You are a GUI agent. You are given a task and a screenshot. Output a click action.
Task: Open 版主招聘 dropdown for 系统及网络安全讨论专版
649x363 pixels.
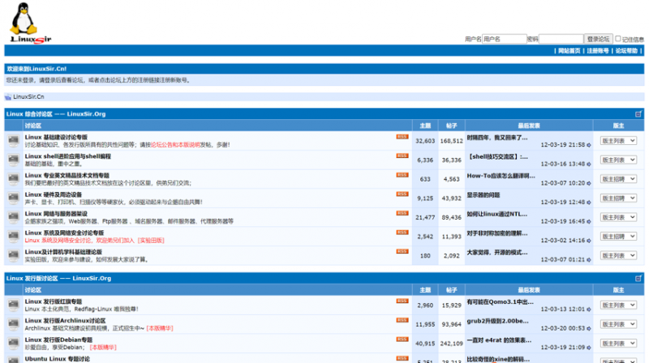pos(618,237)
